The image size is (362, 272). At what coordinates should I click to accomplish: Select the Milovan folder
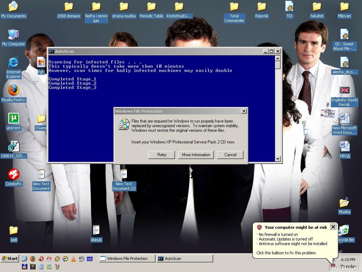pyautogui.click(x=344, y=10)
